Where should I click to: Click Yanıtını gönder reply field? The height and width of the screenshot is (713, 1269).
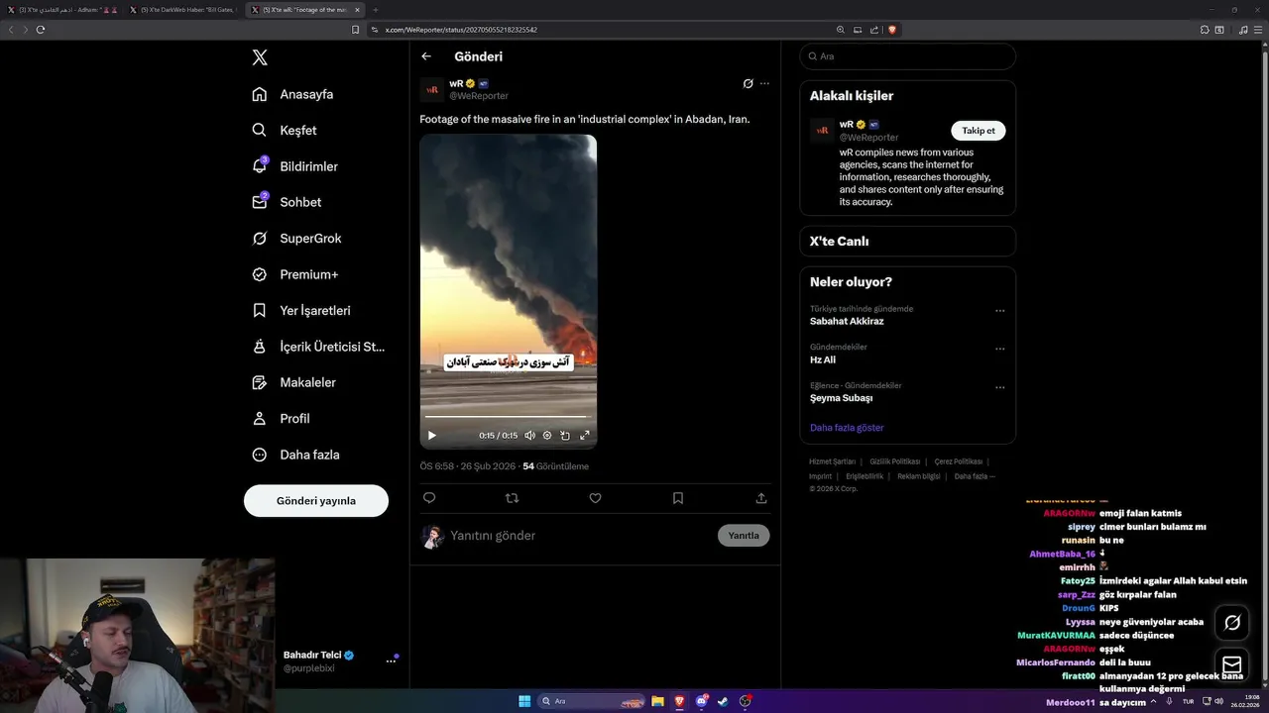pyautogui.click(x=580, y=536)
